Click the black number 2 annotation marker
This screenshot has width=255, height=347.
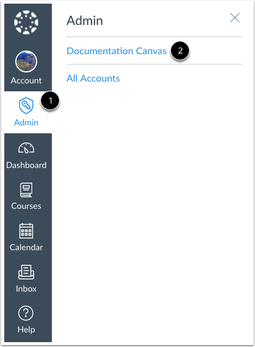[x=180, y=51]
